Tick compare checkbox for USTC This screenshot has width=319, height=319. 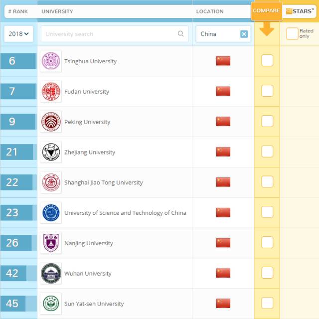click(267, 212)
